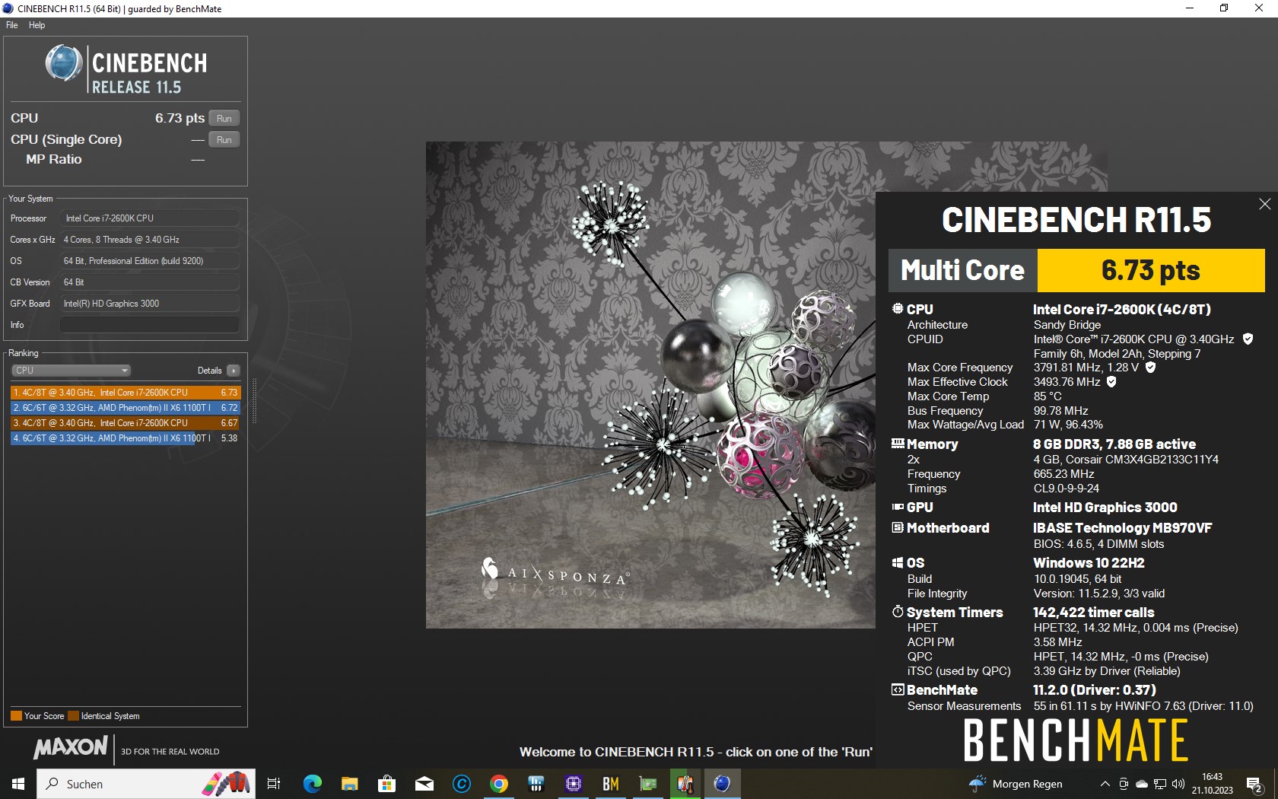Click the Memory icon in BenchMate panel
Image resolution: width=1278 pixels, height=799 pixels.
(898, 444)
